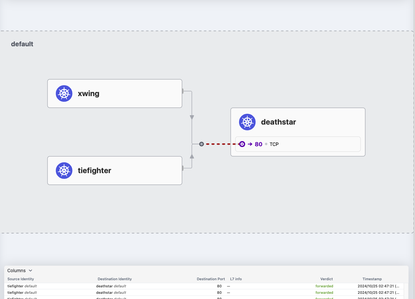415x299 pixels.
Task: Click the tiefighter service name in the map
Action: coord(94,171)
